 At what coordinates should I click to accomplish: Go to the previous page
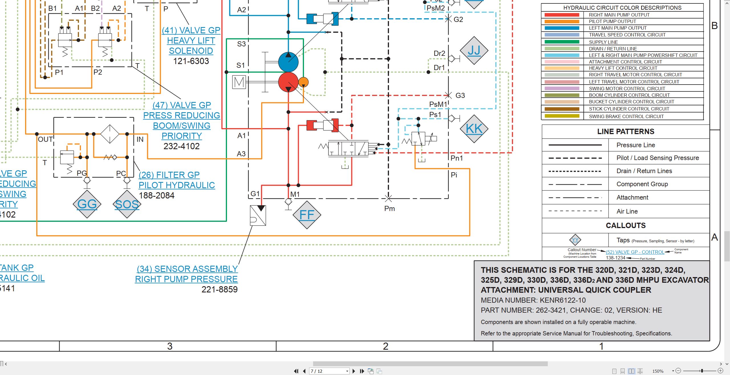click(304, 371)
